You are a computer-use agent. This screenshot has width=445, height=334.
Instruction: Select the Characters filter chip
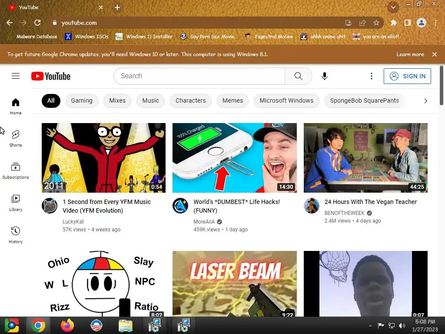[190, 100]
